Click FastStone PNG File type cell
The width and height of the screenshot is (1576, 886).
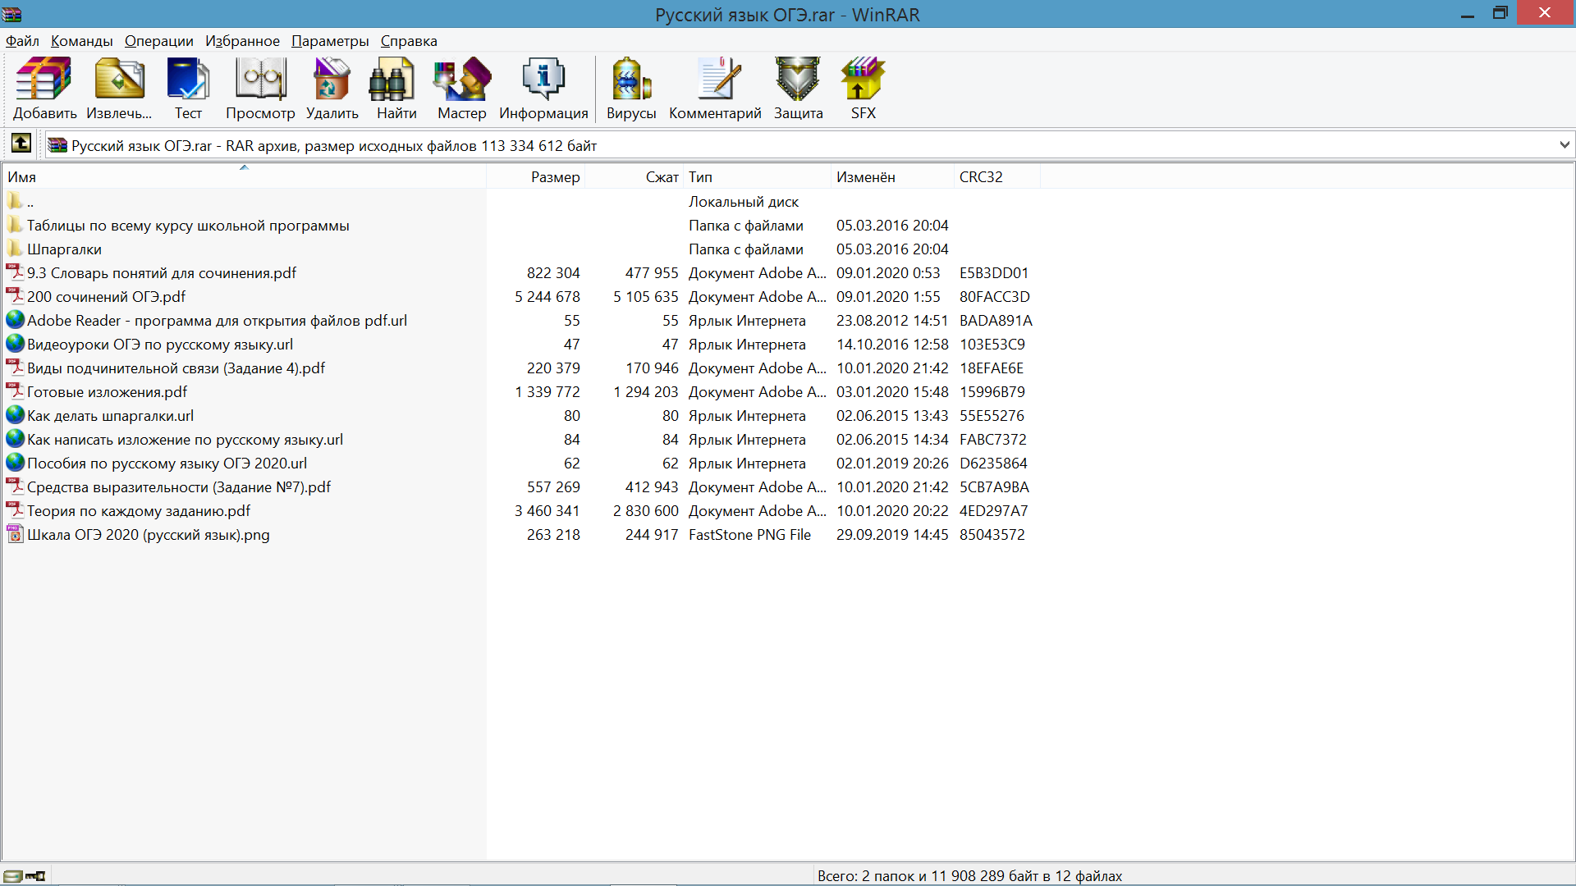tap(749, 534)
